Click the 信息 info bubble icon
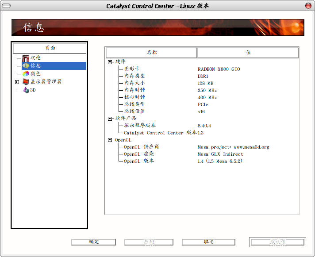This screenshot has height=257, width=315. tap(26, 65)
